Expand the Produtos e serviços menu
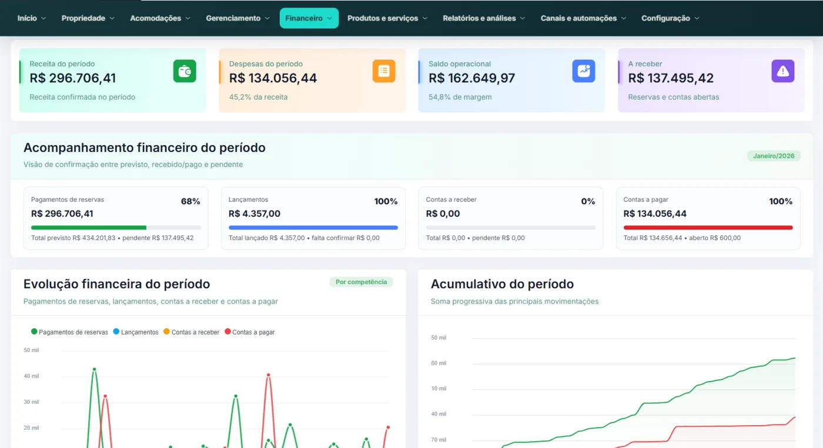The image size is (823, 448). click(x=387, y=18)
